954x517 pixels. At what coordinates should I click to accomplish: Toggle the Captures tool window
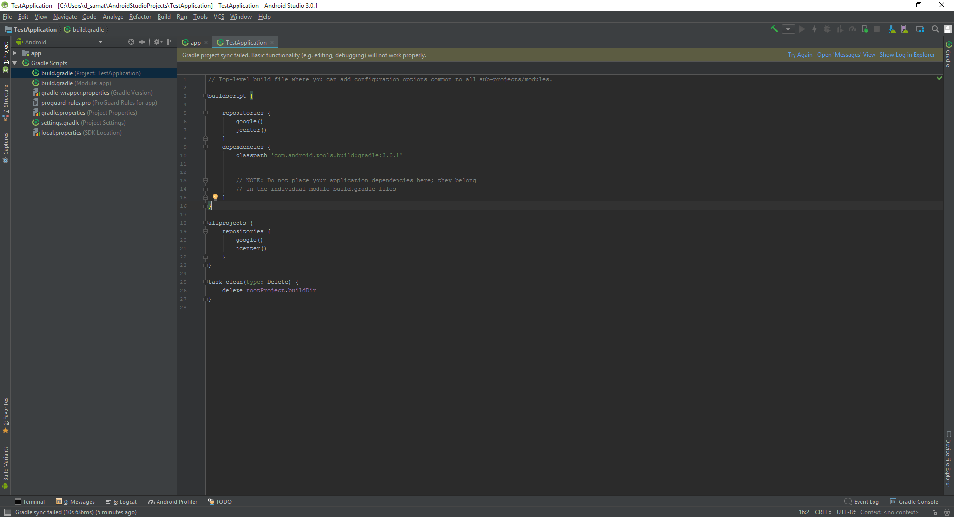pyautogui.click(x=5, y=148)
